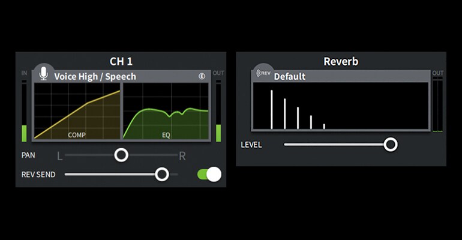Open the COMP compressor graph
The height and width of the screenshot is (240, 462).
pyautogui.click(x=77, y=112)
